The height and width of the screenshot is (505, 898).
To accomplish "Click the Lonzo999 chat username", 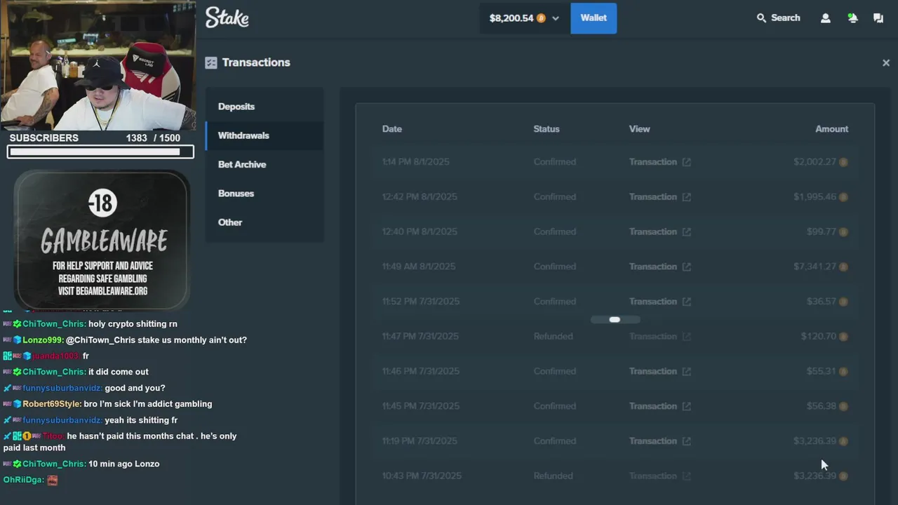I will (x=43, y=340).
